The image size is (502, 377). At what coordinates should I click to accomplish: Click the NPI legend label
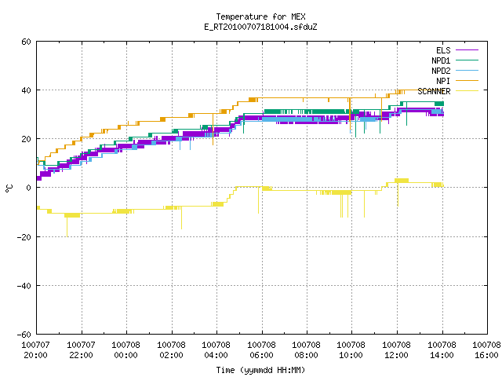point(443,81)
